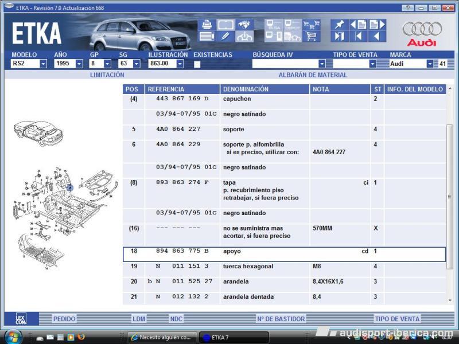Go to the previous page document icon

point(358,25)
